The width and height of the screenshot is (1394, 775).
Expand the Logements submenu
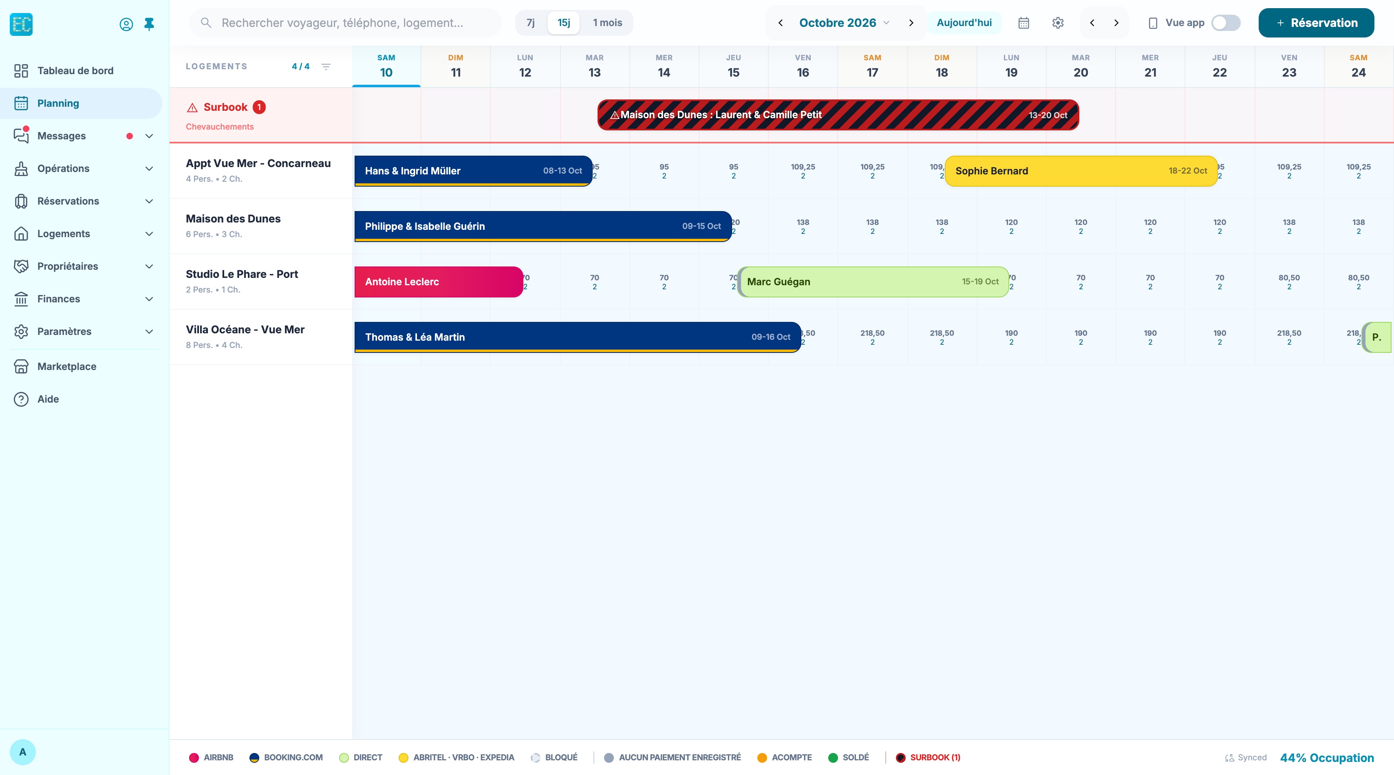pos(149,234)
